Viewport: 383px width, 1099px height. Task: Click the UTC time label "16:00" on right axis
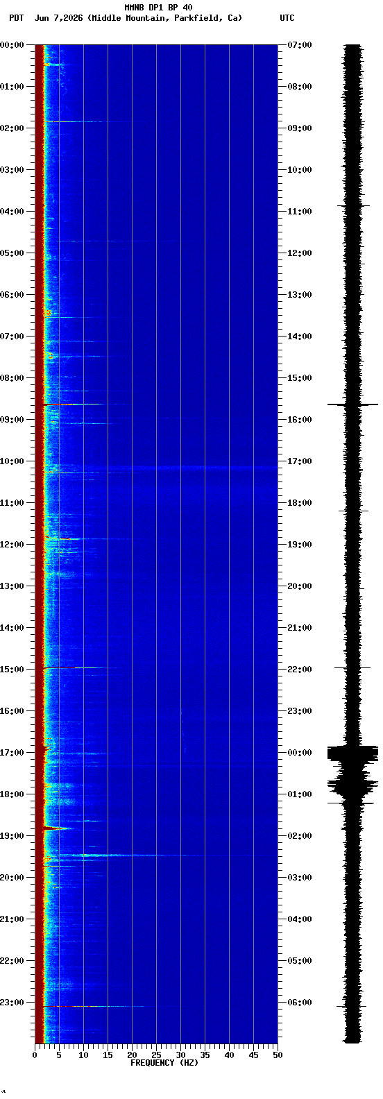click(300, 420)
